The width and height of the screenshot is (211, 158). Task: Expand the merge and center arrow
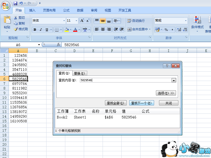pos(150,29)
